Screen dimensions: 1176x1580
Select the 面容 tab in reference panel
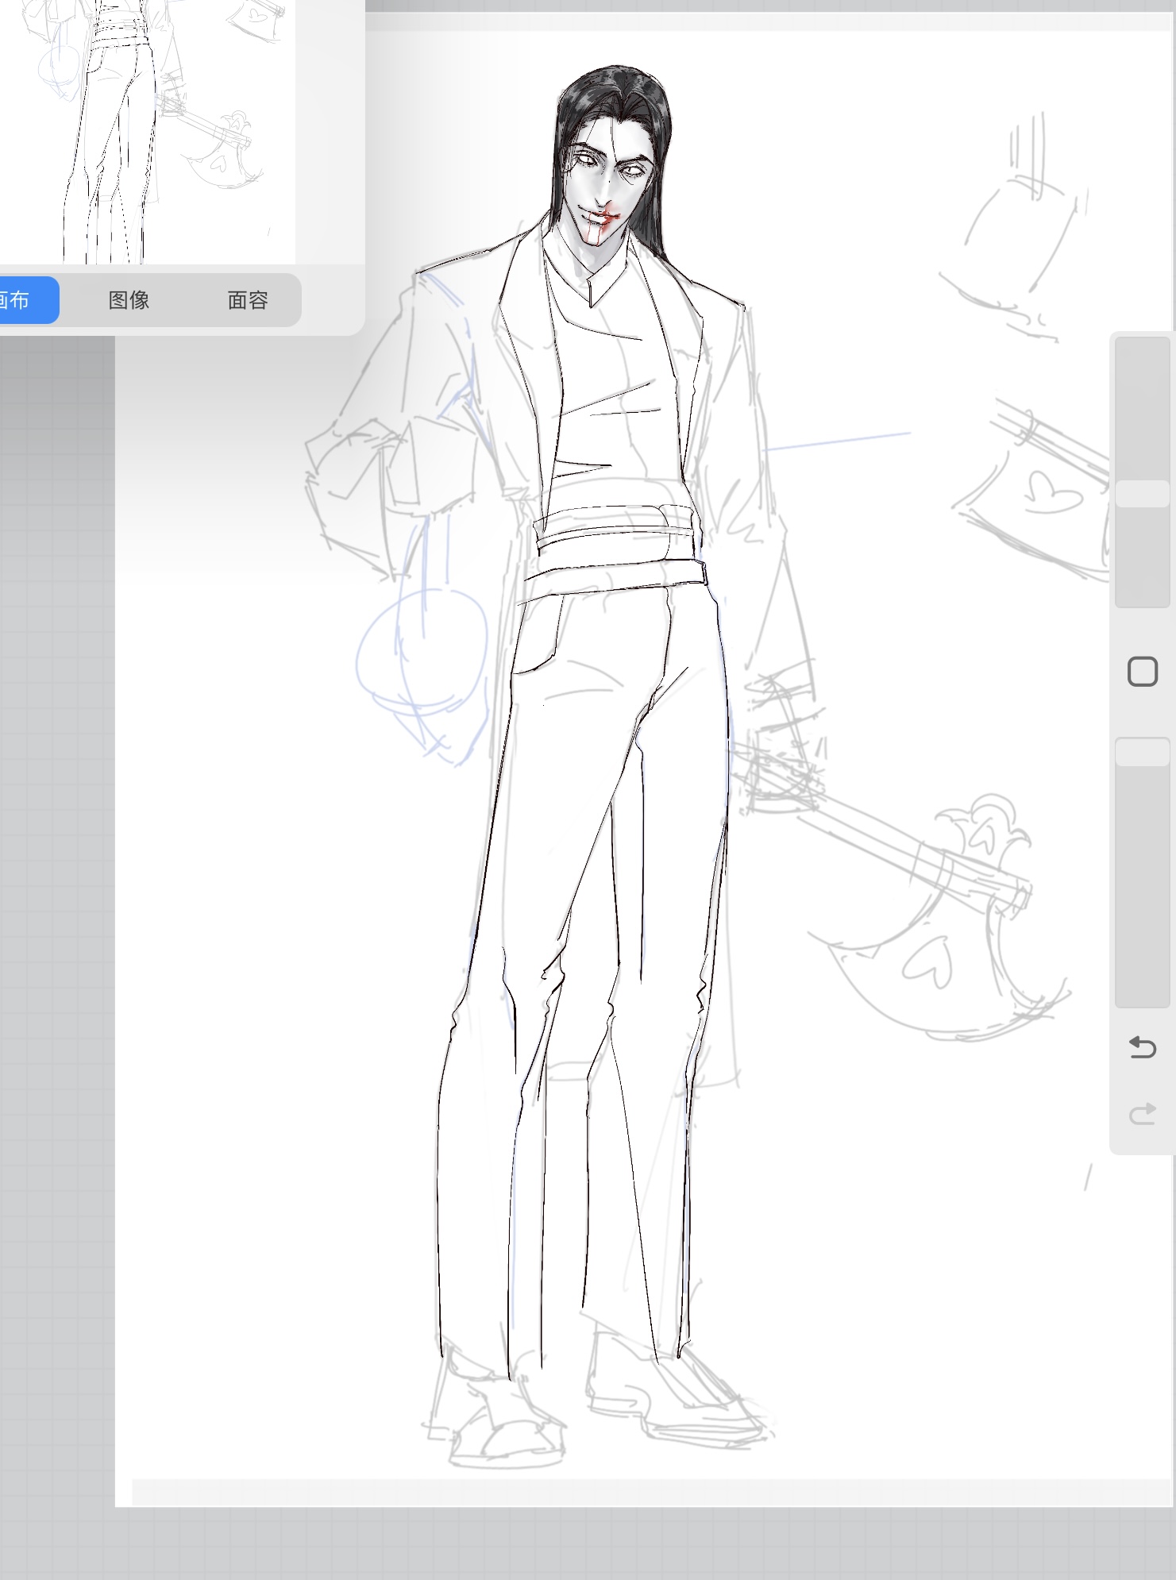(248, 300)
